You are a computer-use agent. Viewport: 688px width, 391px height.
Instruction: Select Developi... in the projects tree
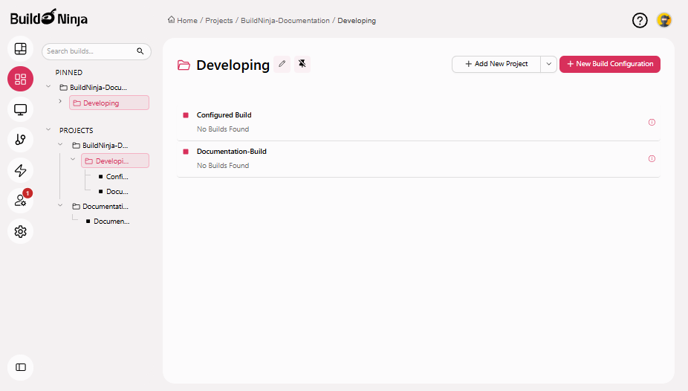pyautogui.click(x=115, y=161)
